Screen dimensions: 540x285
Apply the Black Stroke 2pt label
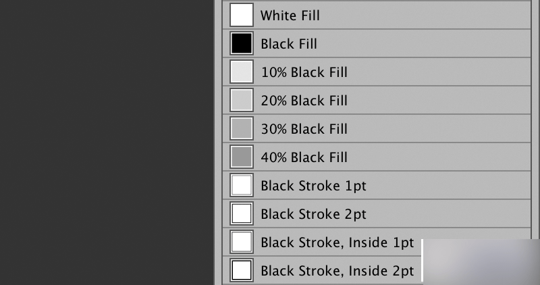pos(314,214)
